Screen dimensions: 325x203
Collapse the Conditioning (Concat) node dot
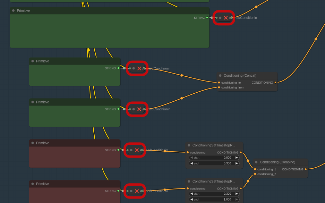click(x=220, y=76)
